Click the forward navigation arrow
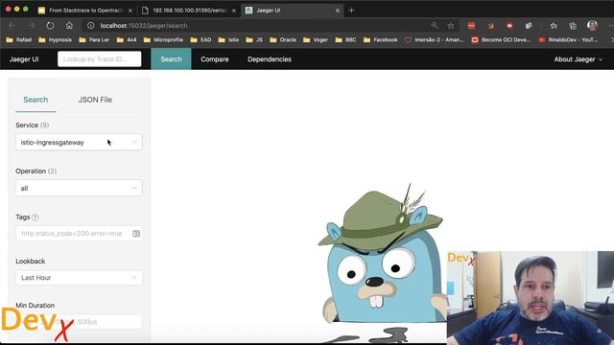 tap(31, 26)
